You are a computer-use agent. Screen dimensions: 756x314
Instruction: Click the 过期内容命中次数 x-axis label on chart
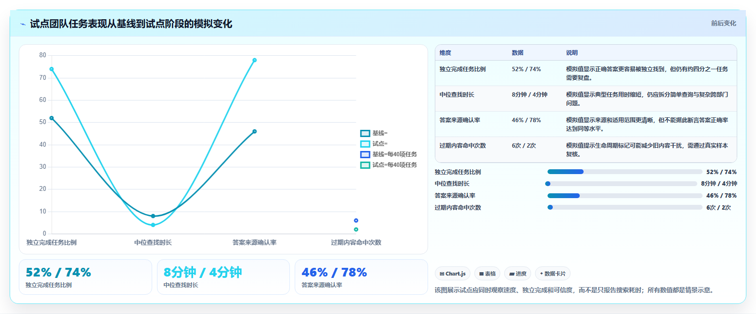(356, 242)
